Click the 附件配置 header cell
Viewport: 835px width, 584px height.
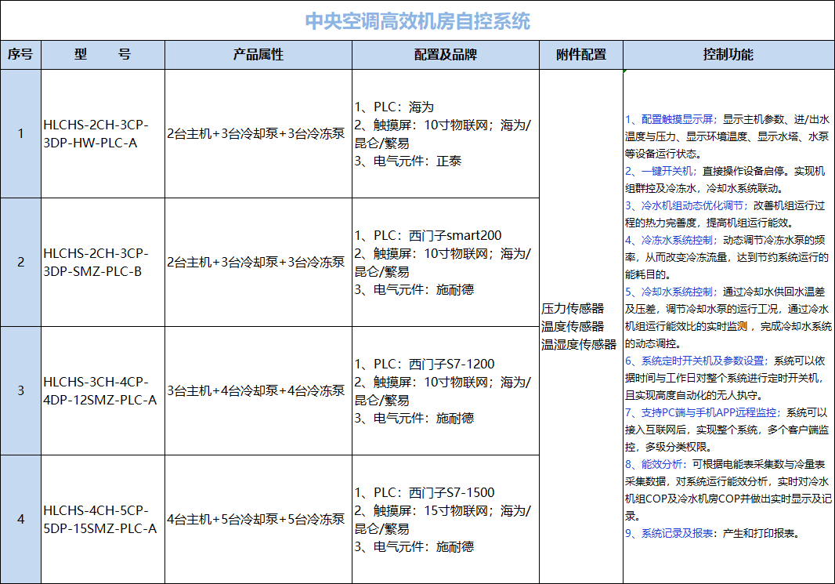[580, 55]
